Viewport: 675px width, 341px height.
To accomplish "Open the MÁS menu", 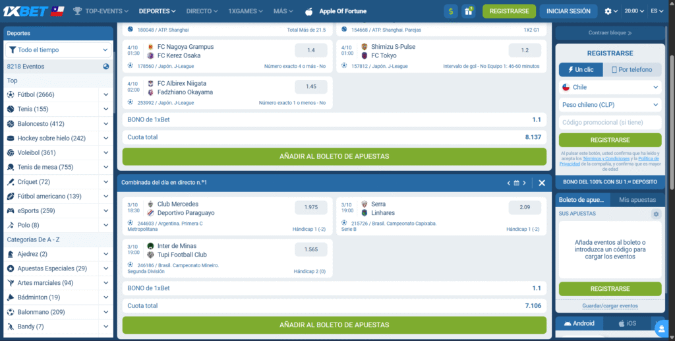I will [283, 11].
